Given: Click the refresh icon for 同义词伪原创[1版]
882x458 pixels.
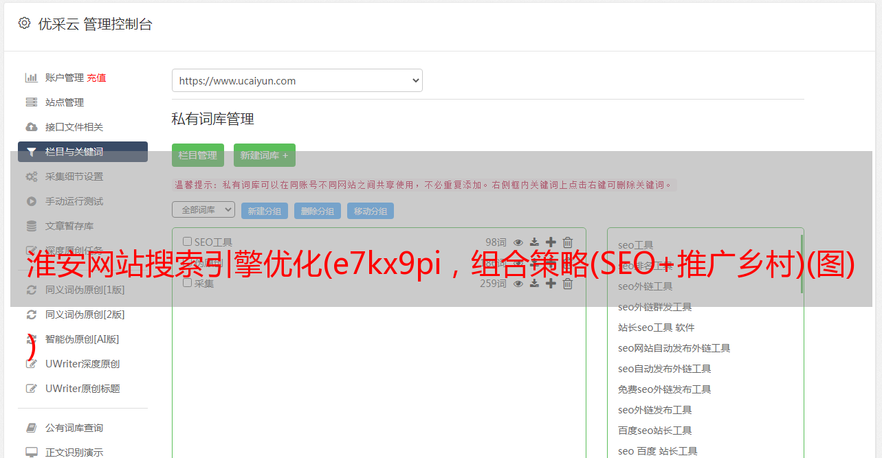Looking at the screenshot, I should click(31, 290).
